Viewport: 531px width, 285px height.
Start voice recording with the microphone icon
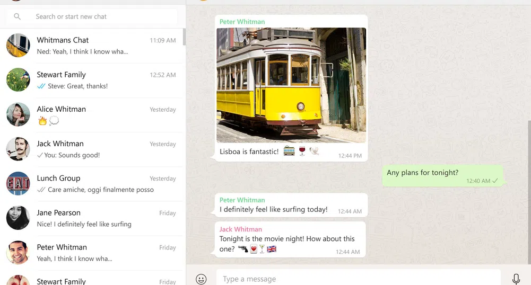(x=516, y=279)
